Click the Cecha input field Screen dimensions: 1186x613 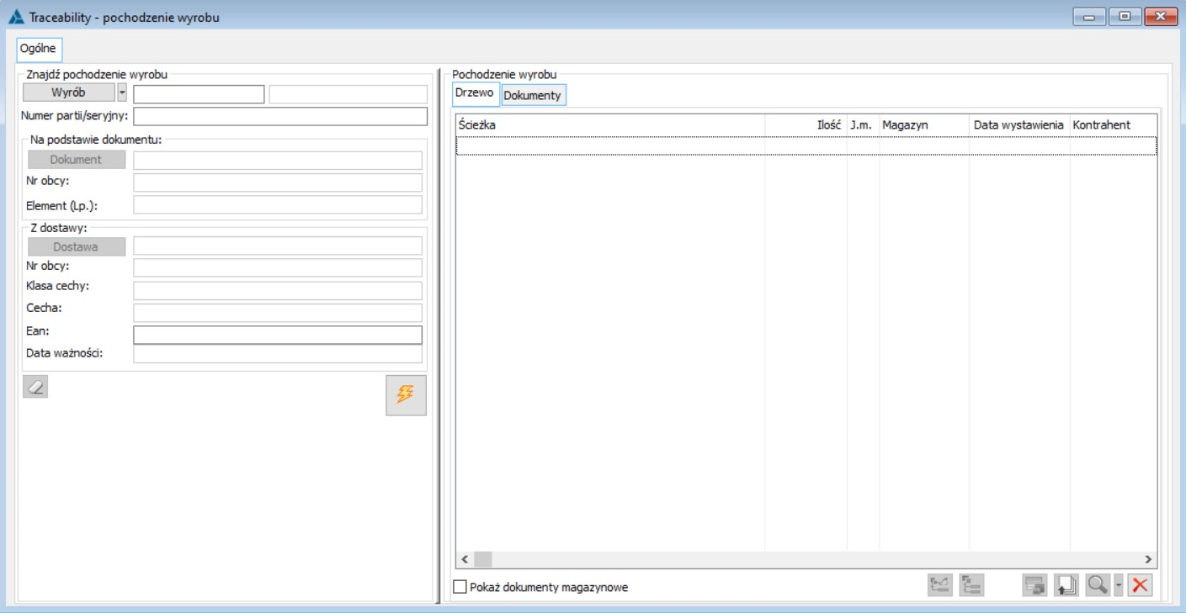coord(278,313)
